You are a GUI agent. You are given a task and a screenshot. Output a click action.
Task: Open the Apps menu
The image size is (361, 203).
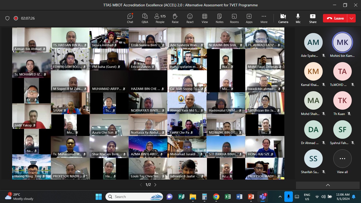(249, 18)
